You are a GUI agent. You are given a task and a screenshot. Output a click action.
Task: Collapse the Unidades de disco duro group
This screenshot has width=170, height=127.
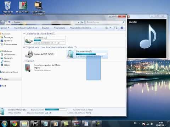(24, 34)
